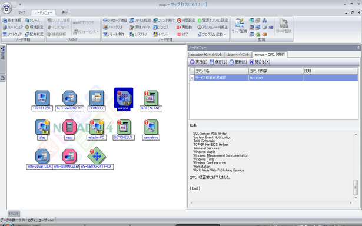The image size is (362, 226).
Task: Open 電源オプション設定 power options
Action: click(x=212, y=21)
